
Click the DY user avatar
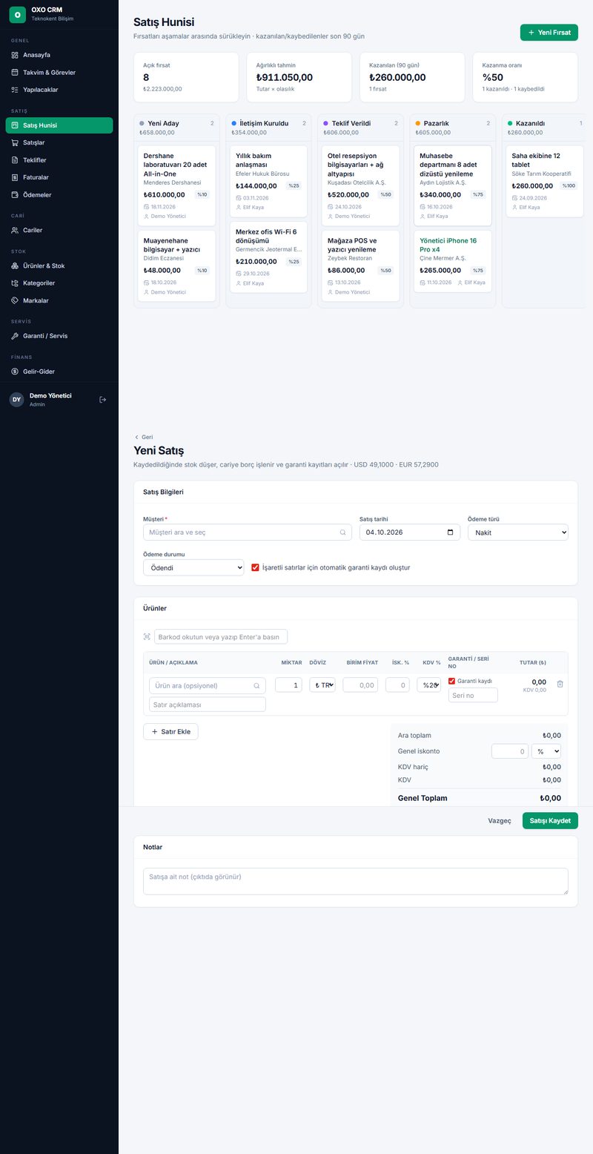click(16, 400)
